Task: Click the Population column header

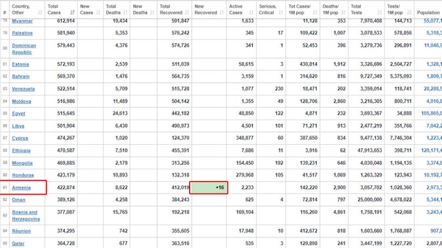Action: [x=428, y=13]
